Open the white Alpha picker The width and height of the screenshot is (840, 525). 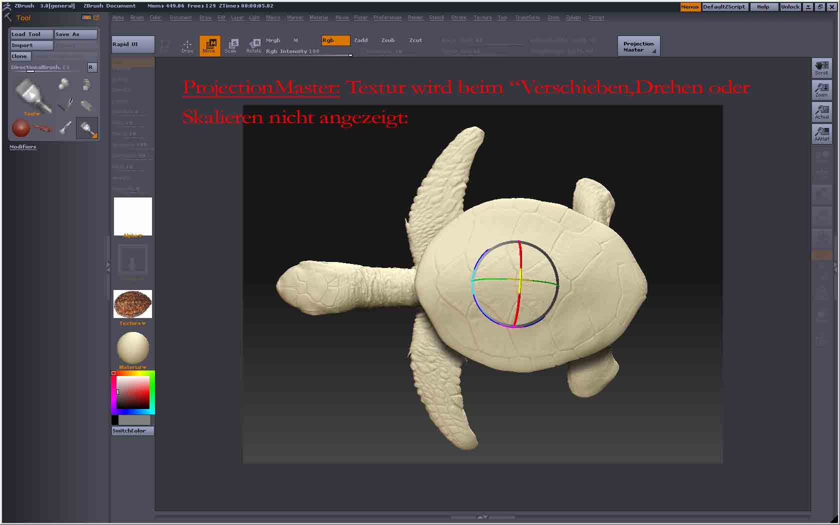pyautogui.click(x=132, y=216)
